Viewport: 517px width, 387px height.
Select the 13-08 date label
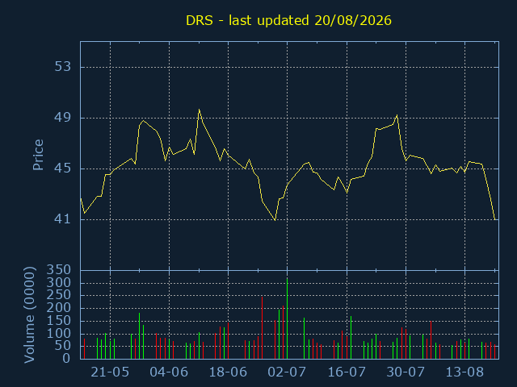pyautogui.click(x=464, y=372)
